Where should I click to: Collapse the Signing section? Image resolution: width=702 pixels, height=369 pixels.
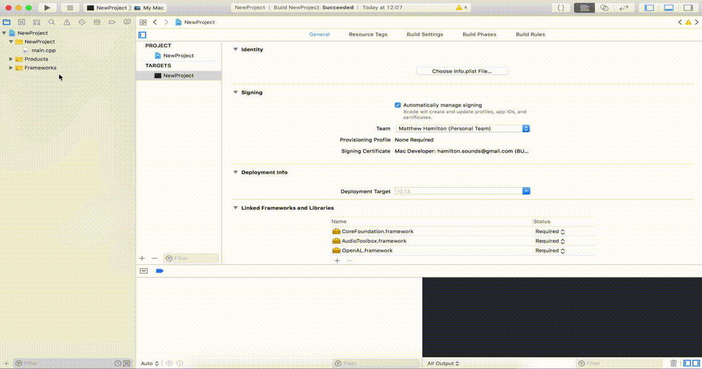235,92
